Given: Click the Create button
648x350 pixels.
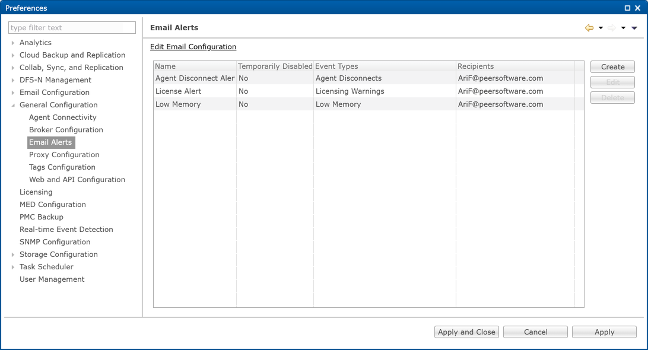Looking at the screenshot, I should tap(612, 66).
